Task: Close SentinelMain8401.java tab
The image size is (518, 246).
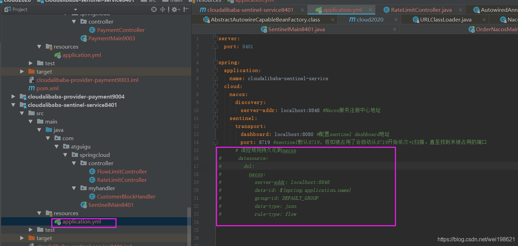Action: tap(395, 29)
